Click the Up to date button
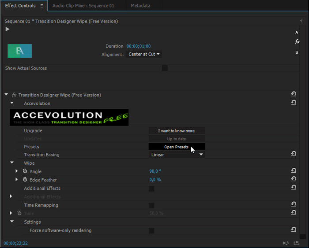This screenshot has height=248, width=309. coord(177,139)
